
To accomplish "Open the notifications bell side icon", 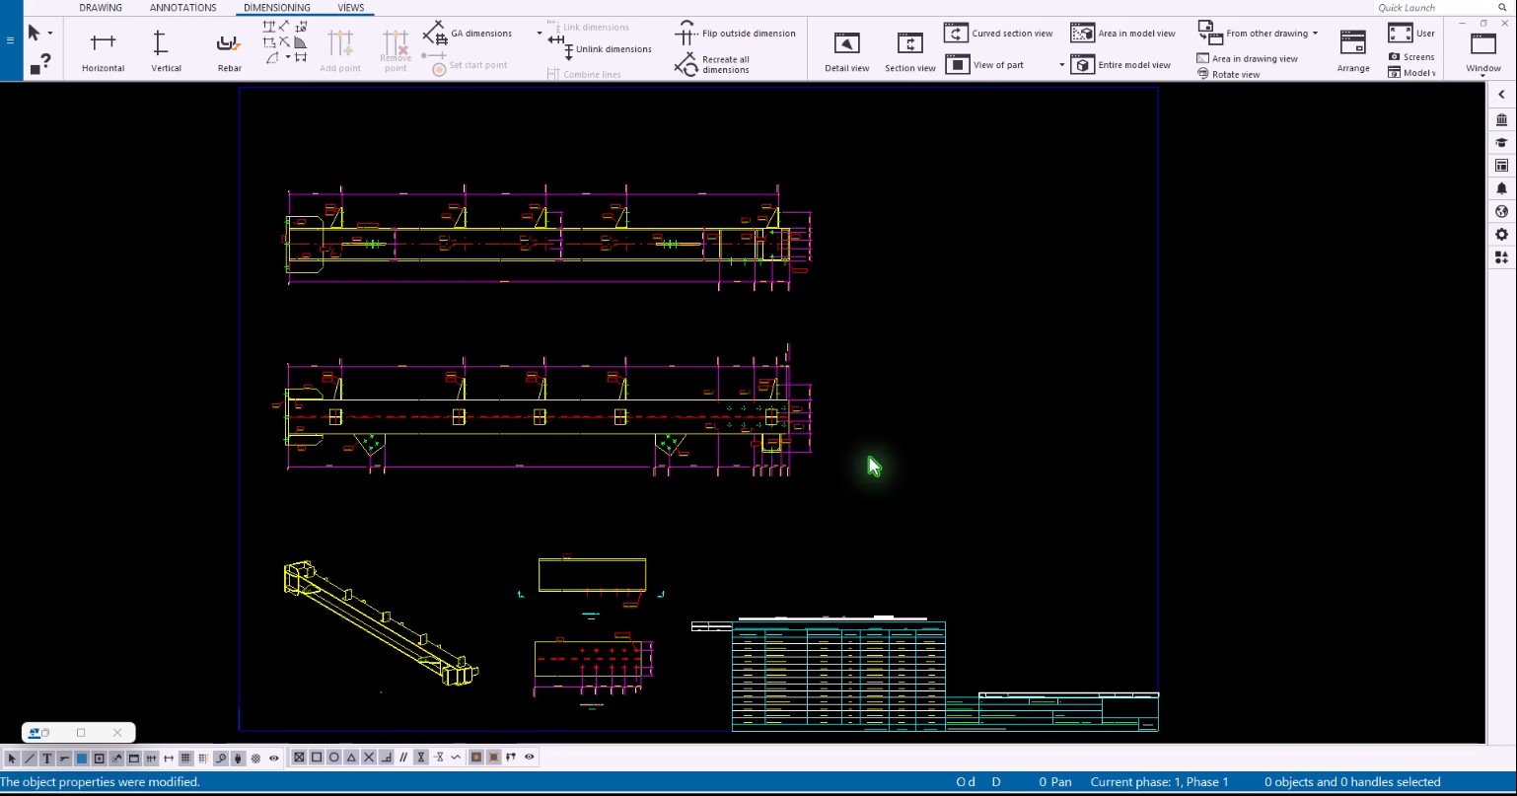I will click(1501, 188).
